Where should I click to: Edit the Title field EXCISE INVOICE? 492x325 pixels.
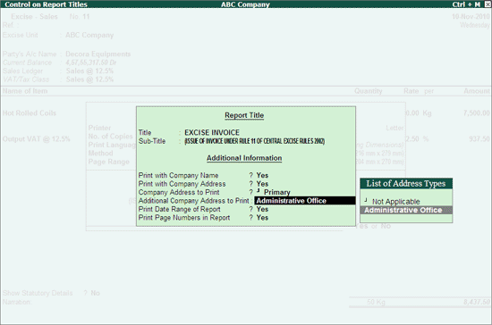tap(212, 132)
